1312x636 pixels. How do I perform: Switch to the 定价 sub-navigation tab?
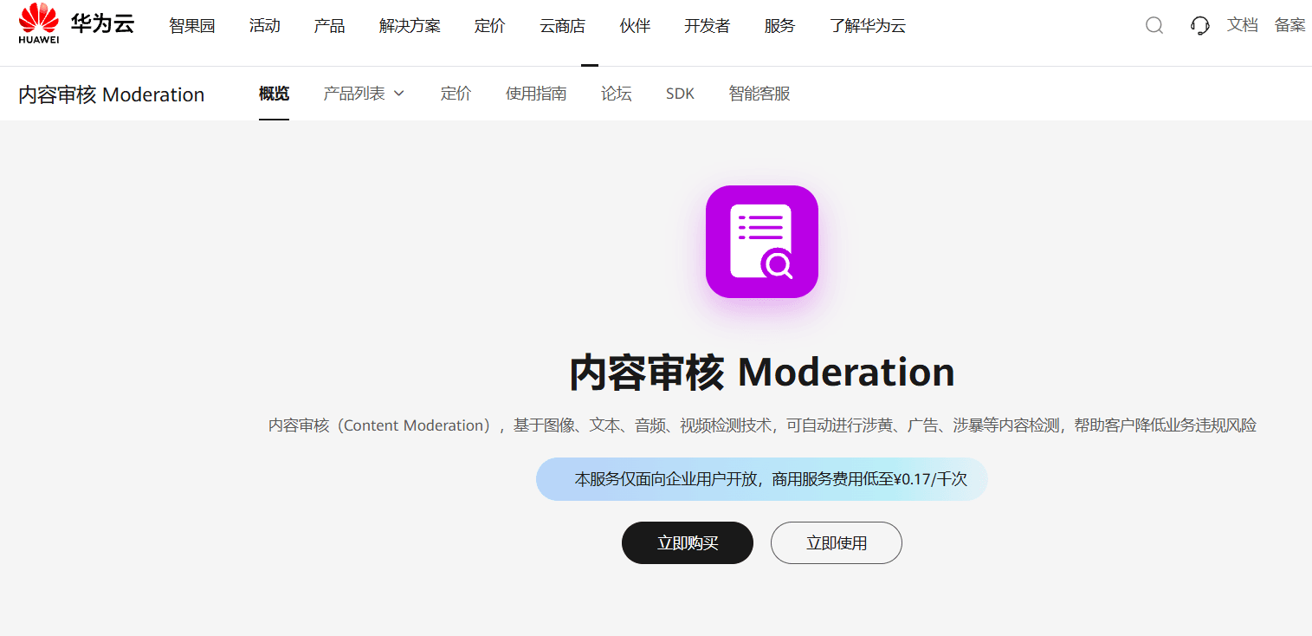tap(456, 94)
